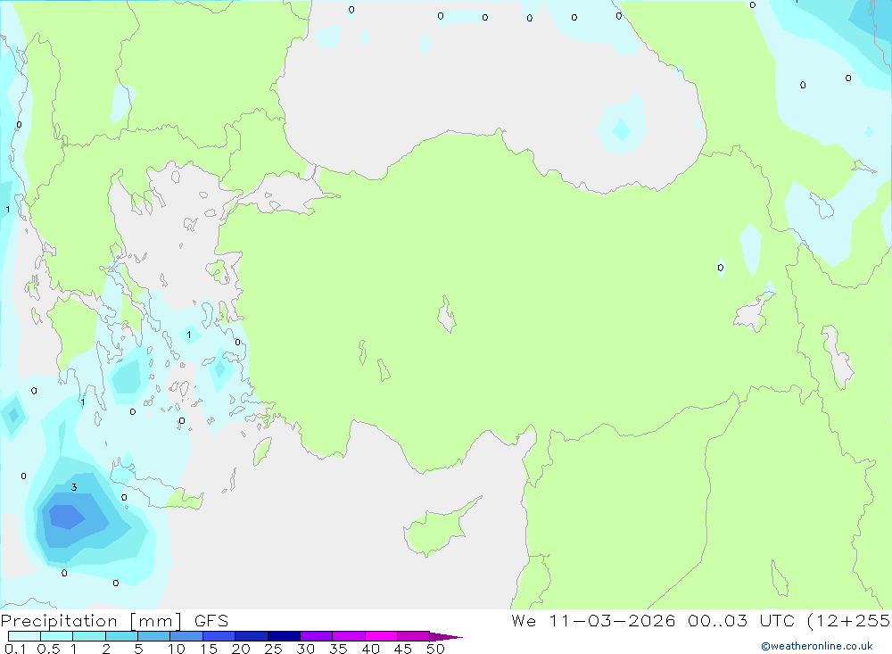Image resolution: width=892 pixels, height=654 pixels.
Task: Click the legend value label '0.1'
Action: point(15,649)
